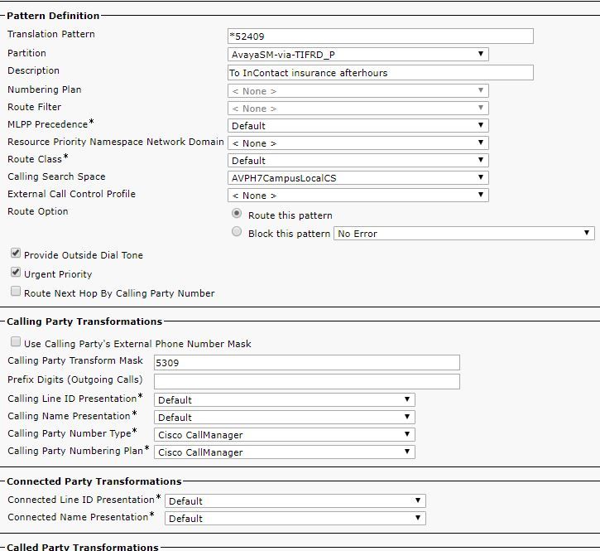600x551 pixels.
Task: Select the Route this pattern radio button
Action: click(237, 214)
